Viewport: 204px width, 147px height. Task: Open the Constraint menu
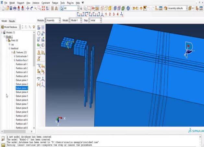tap(46, 3)
